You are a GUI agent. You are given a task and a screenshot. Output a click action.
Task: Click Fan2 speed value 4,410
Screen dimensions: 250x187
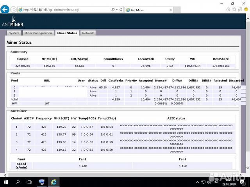183,166
